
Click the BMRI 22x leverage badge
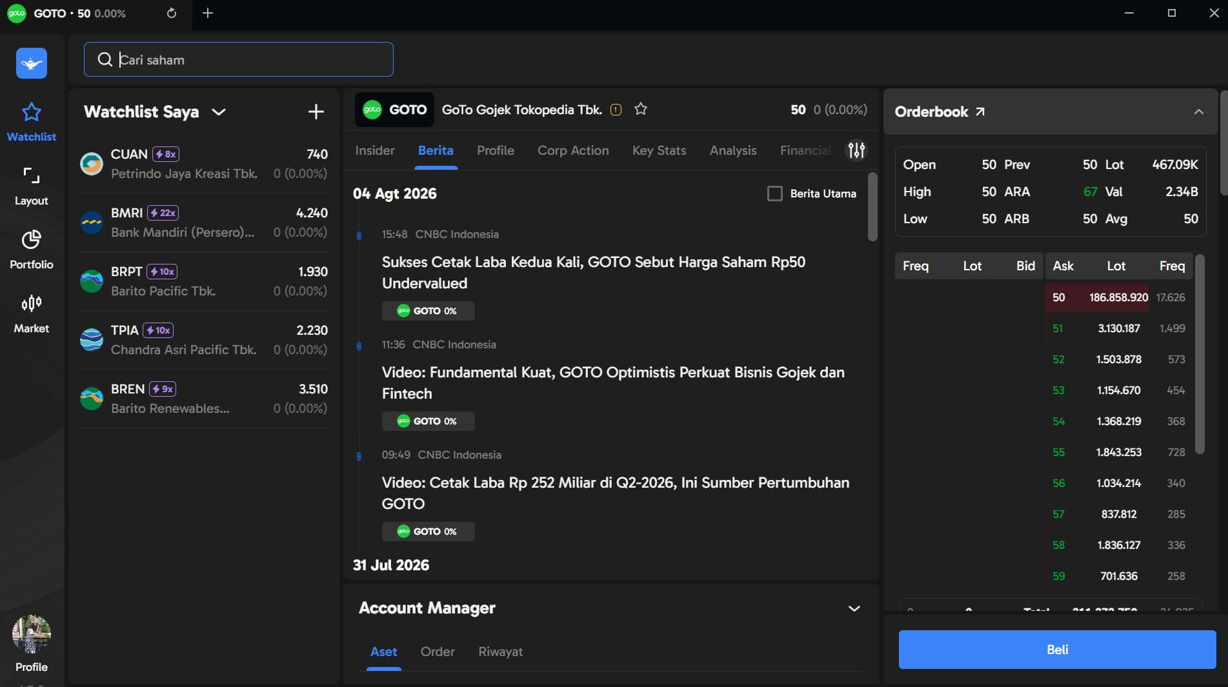click(163, 213)
